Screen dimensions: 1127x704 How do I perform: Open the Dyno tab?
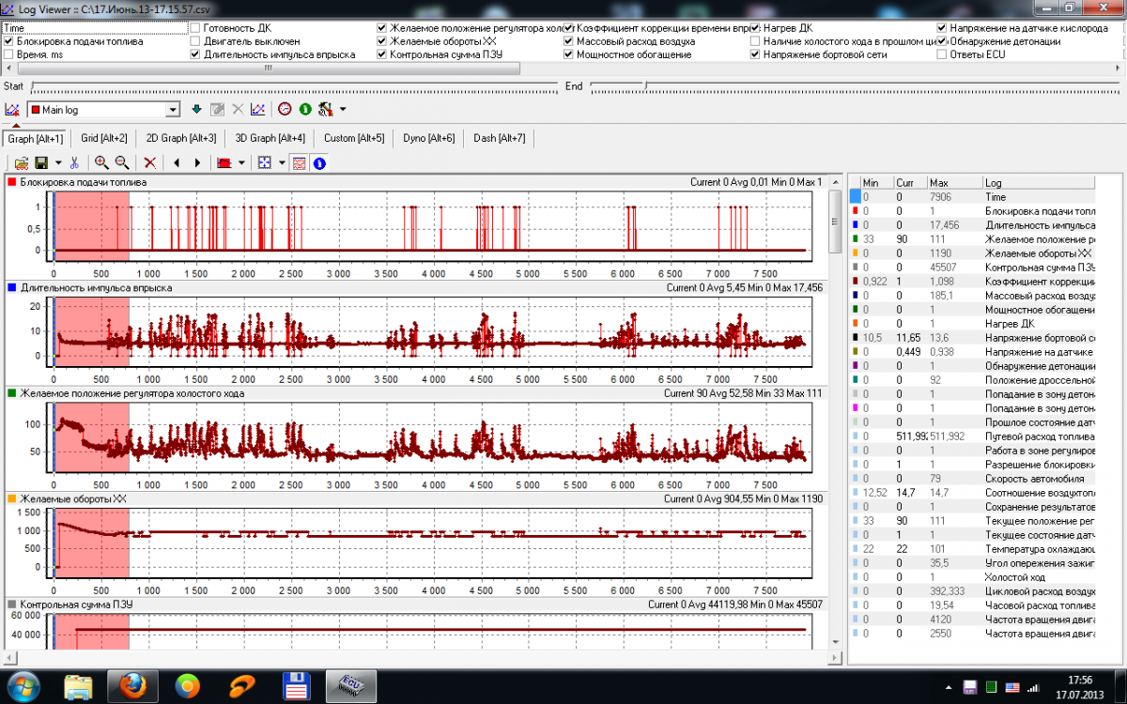tap(428, 138)
